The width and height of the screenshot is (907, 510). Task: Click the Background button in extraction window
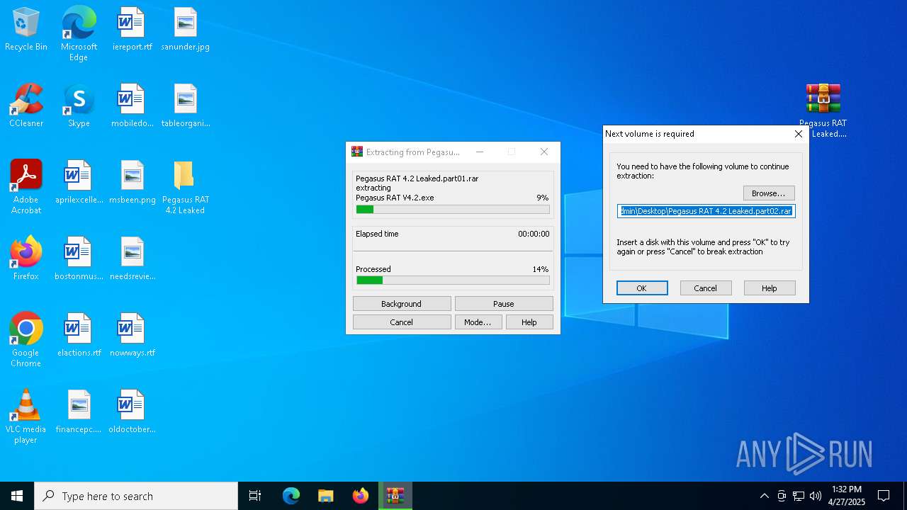(x=402, y=303)
